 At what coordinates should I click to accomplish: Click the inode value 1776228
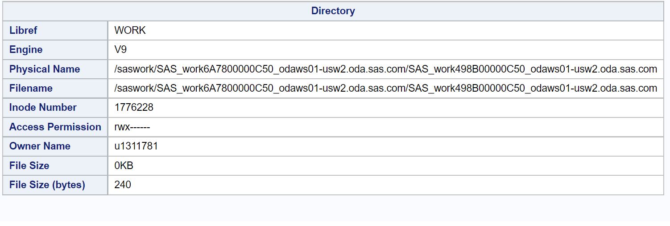pyautogui.click(x=134, y=107)
